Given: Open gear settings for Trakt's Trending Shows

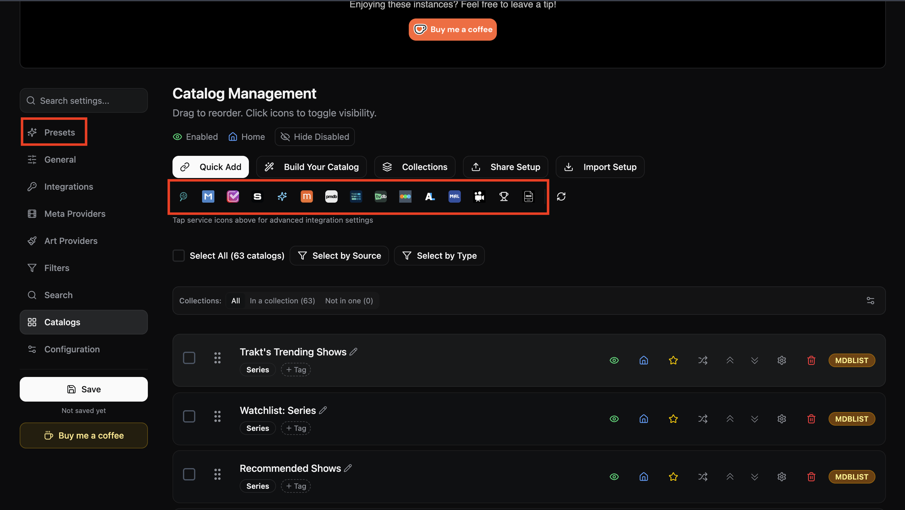Looking at the screenshot, I should click(x=782, y=360).
